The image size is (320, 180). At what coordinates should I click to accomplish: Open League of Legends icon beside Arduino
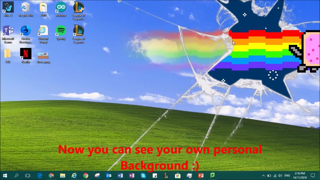(78, 11)
